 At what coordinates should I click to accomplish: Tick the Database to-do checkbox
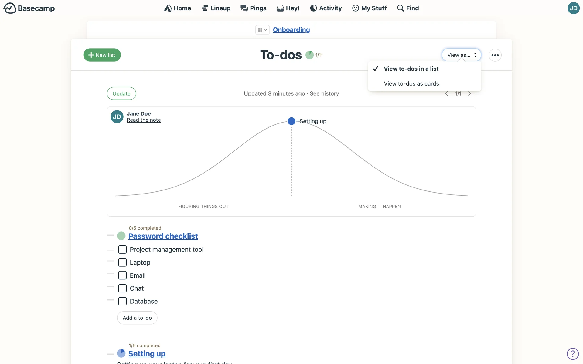pyautogui.click(x=122, y=301)
